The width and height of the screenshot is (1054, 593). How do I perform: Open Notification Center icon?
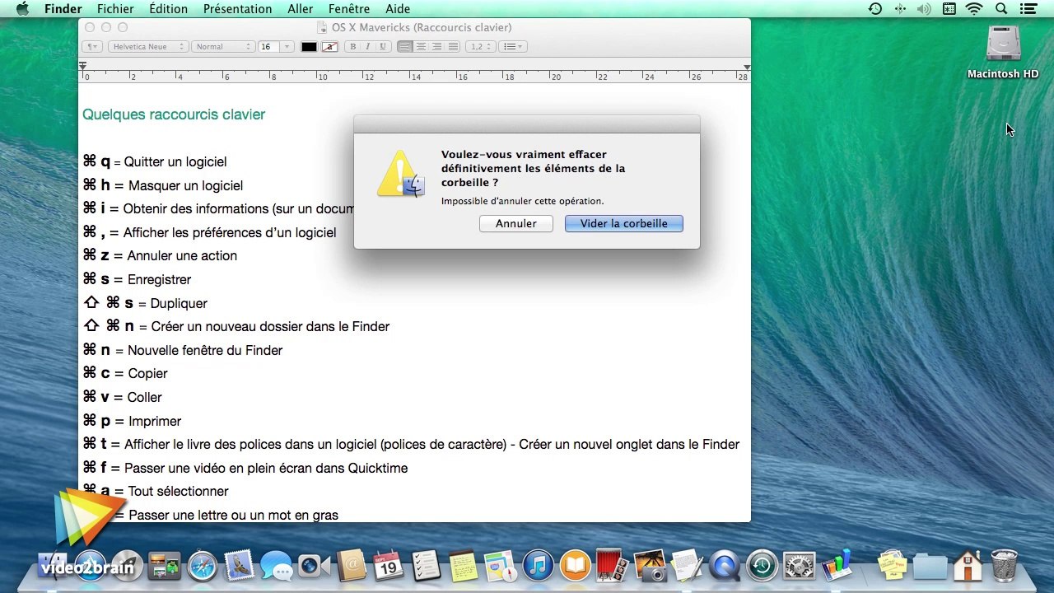tap(1027, 9)
